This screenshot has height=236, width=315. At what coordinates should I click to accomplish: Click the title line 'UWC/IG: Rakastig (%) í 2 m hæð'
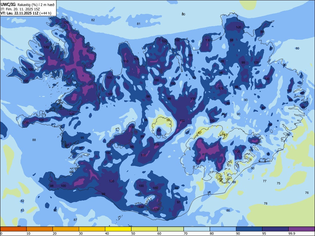coord(27,5)
